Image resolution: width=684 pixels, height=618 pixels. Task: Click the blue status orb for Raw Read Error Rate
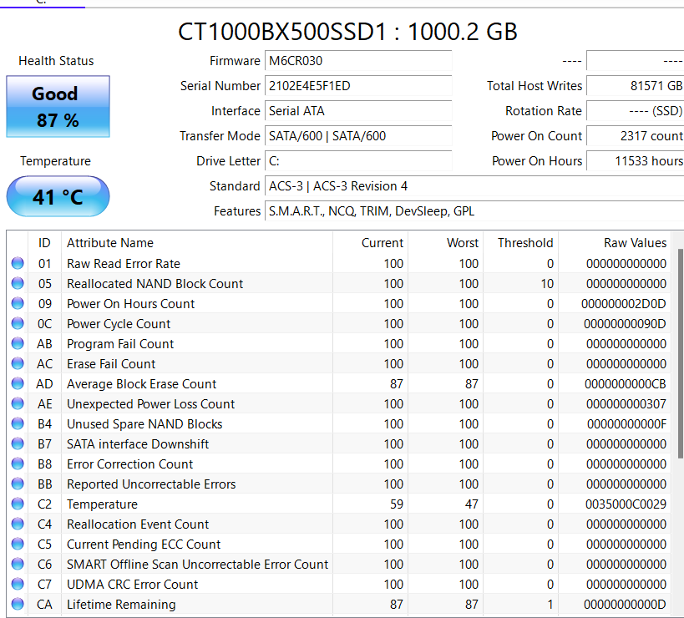pyautogui.click(x=18, y=264)
